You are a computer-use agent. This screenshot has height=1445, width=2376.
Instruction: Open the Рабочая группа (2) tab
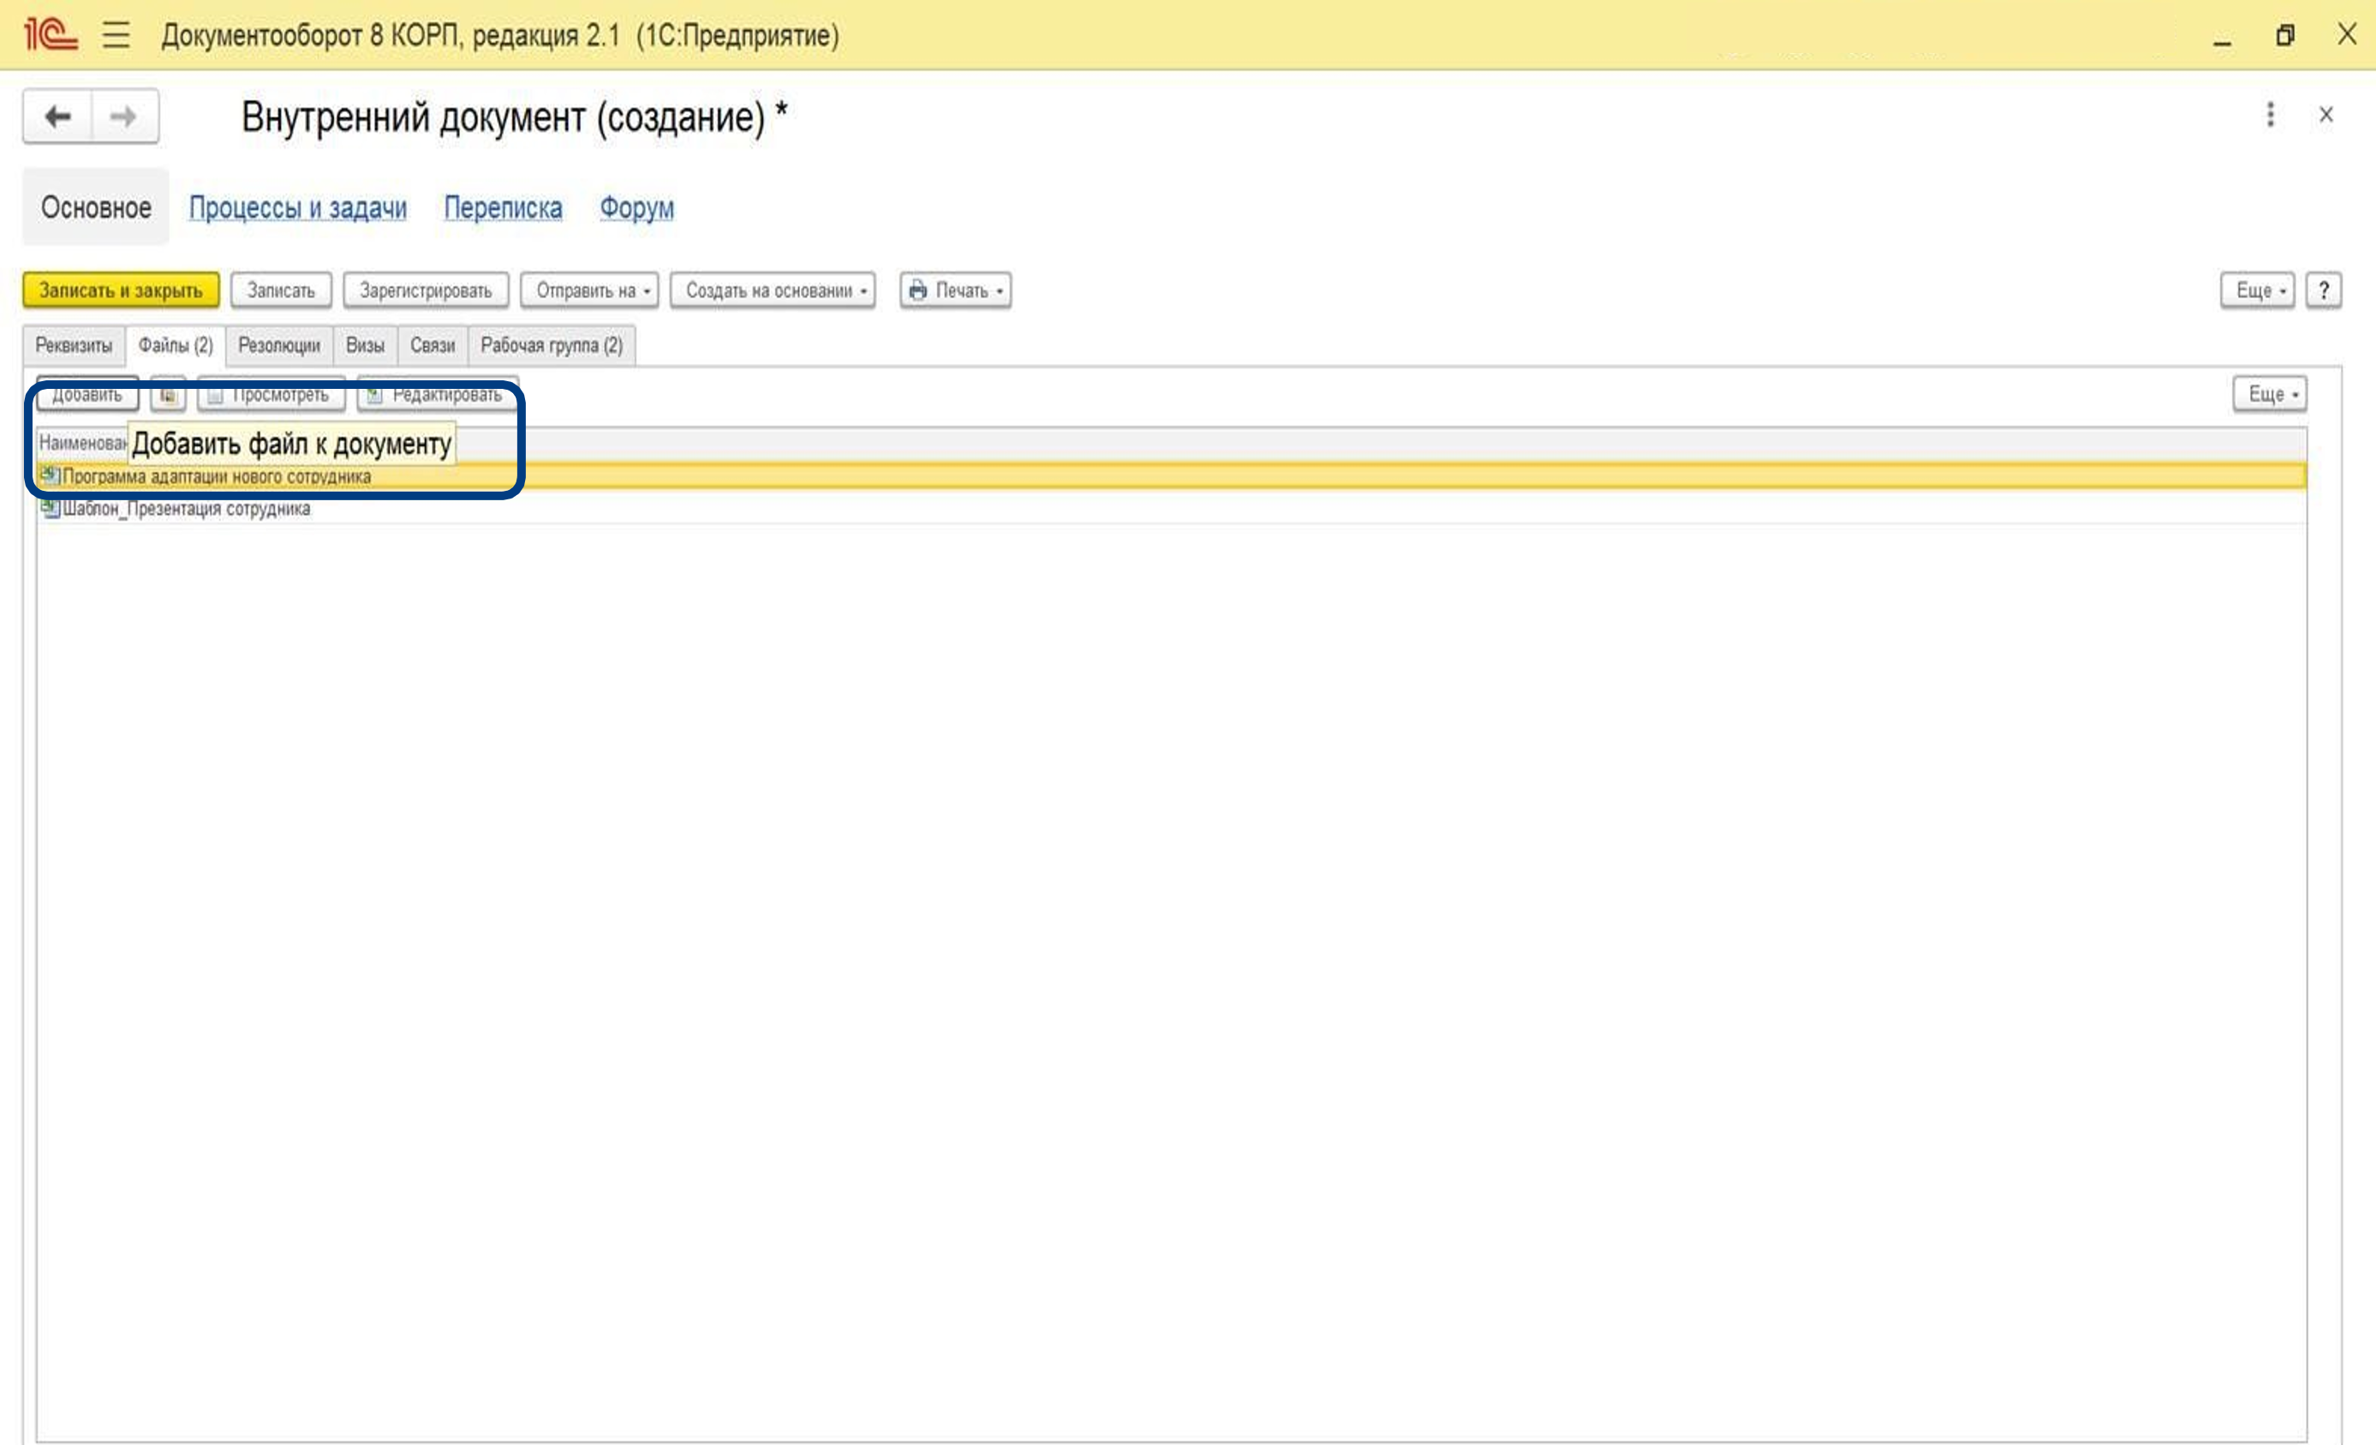coord(552,345)
